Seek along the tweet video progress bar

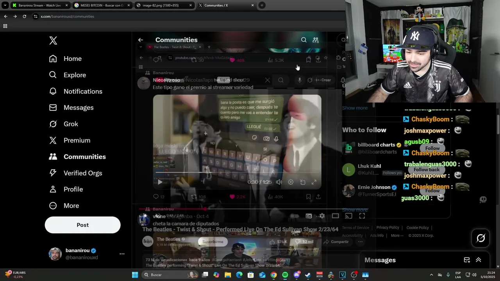coord(237,172)
